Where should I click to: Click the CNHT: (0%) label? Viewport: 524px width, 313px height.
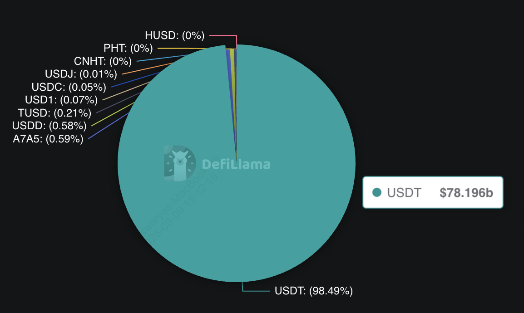(x=103, y=61)
